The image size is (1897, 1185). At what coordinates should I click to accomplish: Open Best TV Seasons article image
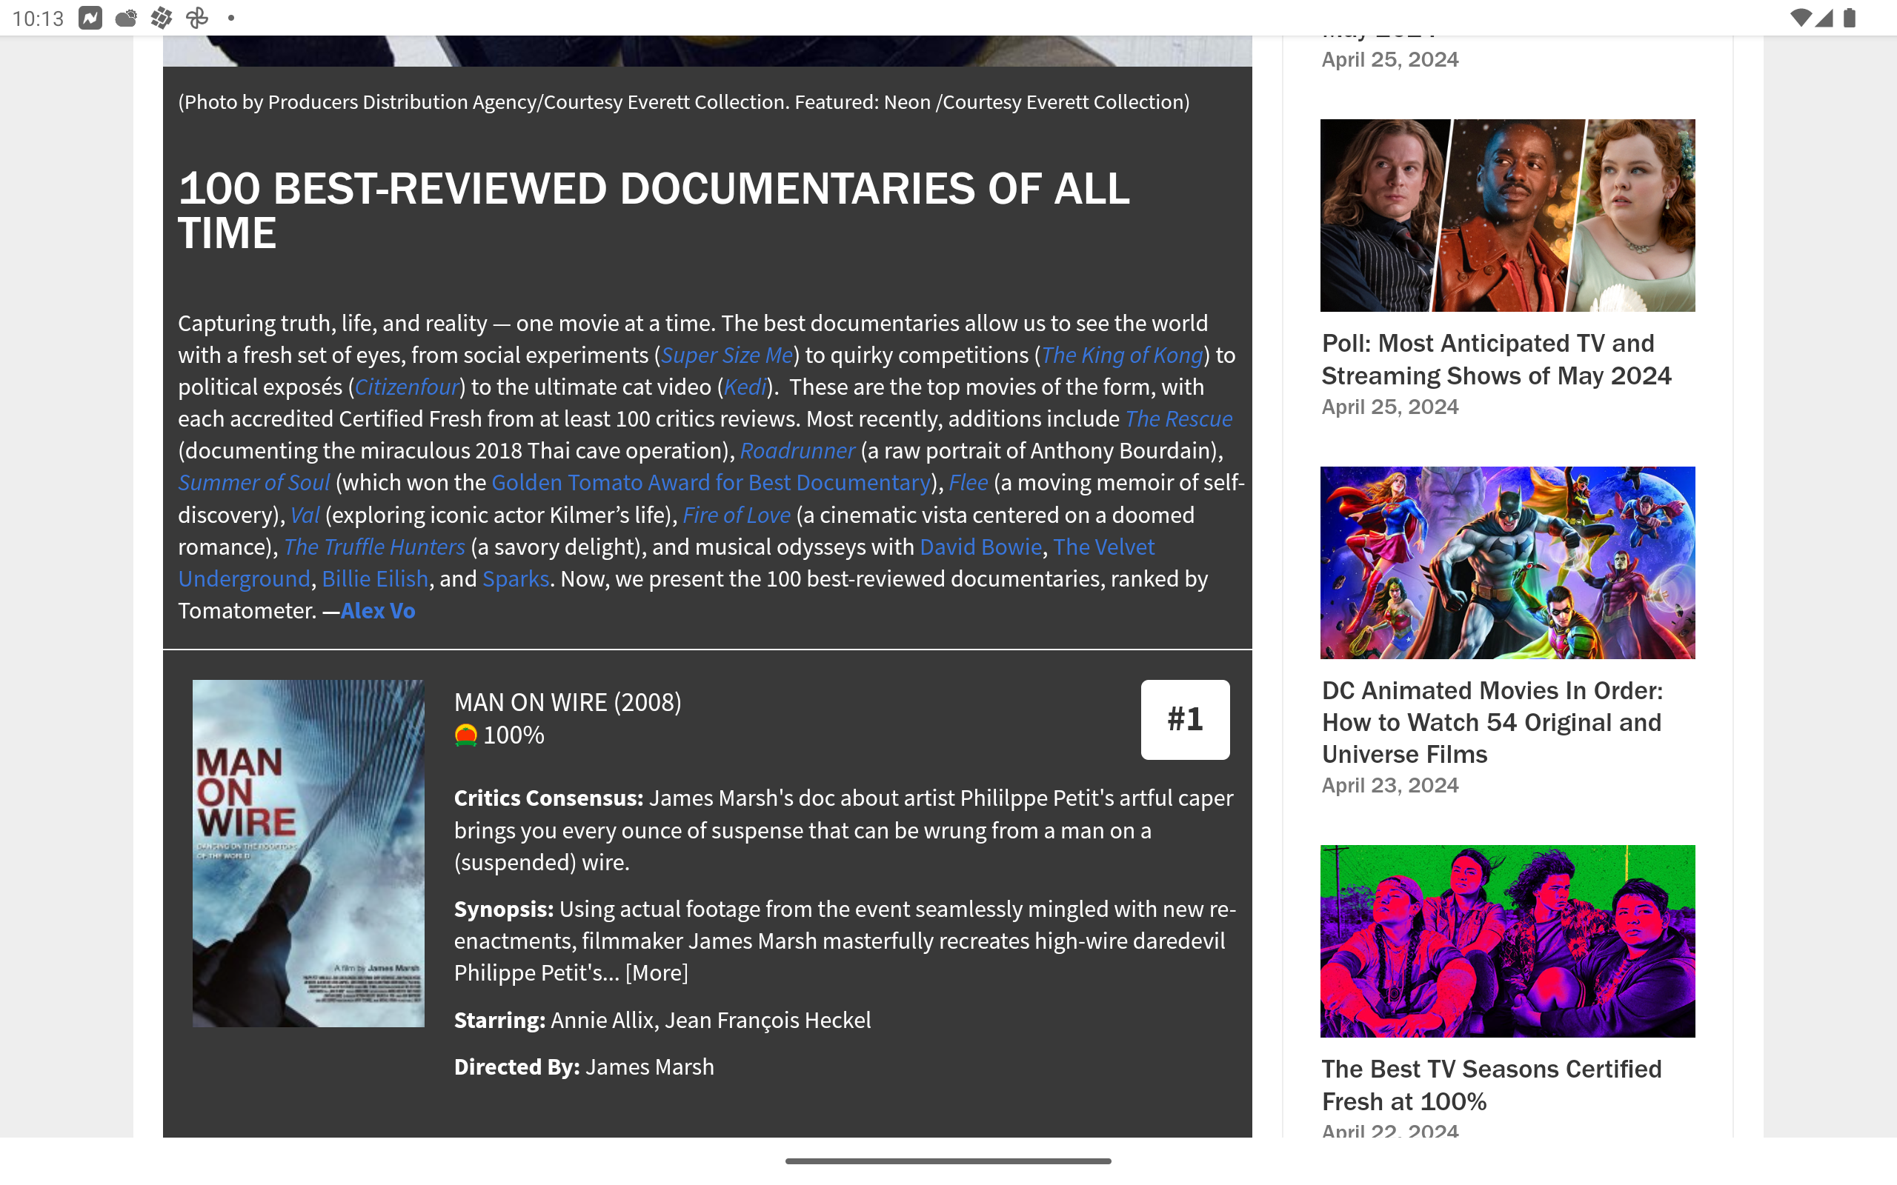click(1507, 941)
